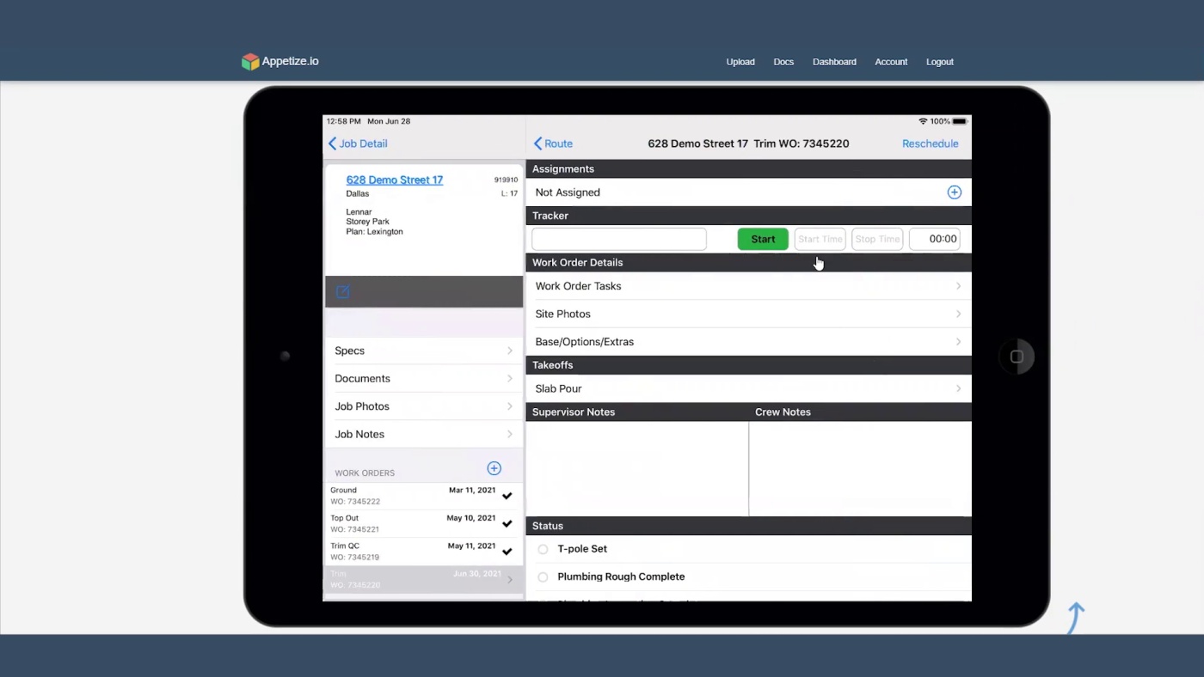Click the Appetize.io logo
1204x677 pixels.
pos(280,61)
